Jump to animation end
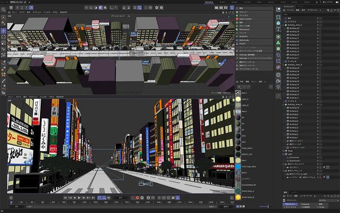This screenshot has height=213, width=340. point(93,198)
